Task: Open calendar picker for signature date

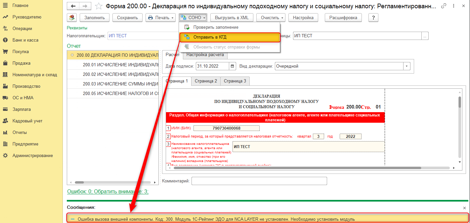Action: click(x=233, y=66)
